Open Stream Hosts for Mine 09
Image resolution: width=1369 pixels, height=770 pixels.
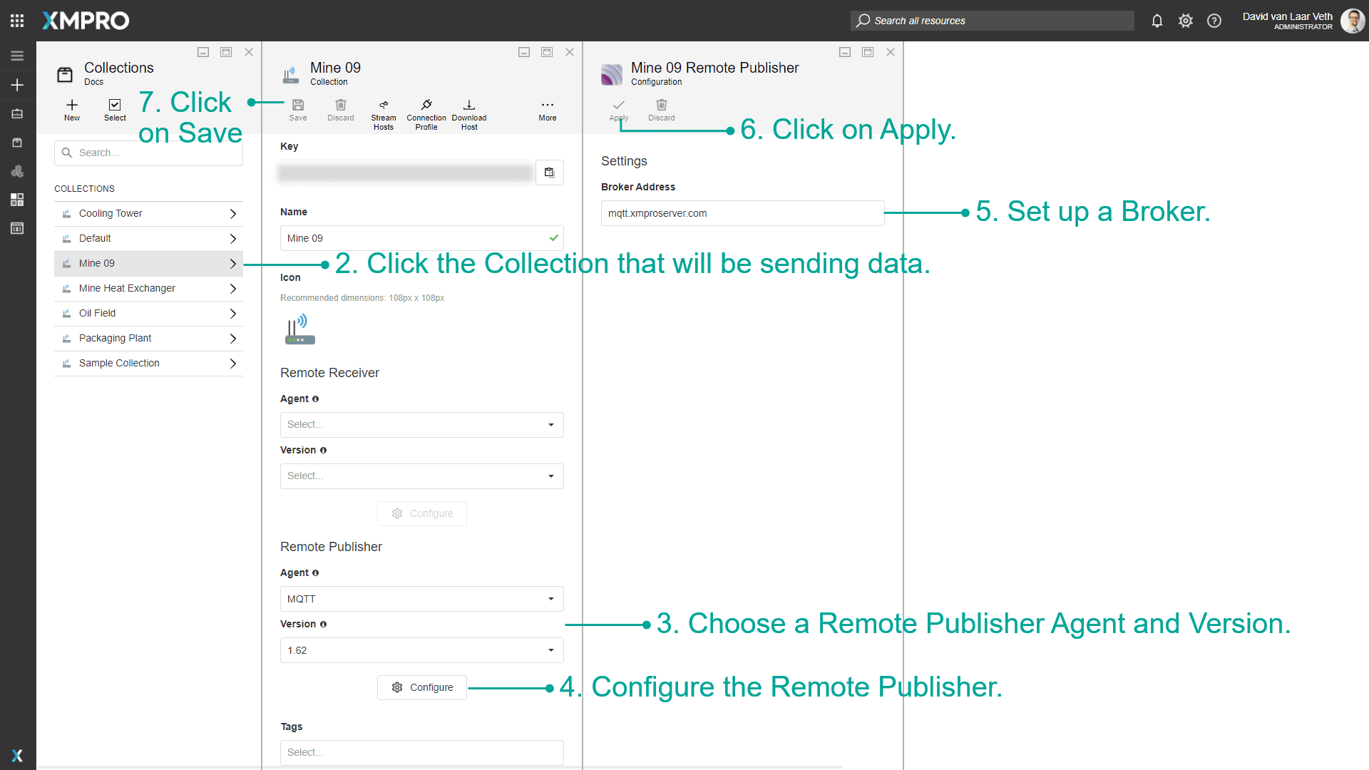(384, 111)
